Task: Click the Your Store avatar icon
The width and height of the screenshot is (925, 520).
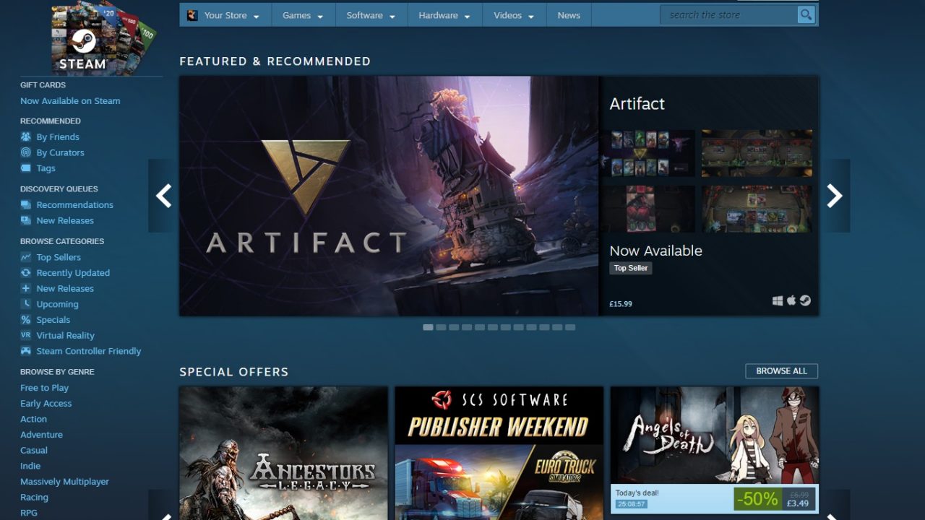Action: pyautogui.click(x=192, y=15)
